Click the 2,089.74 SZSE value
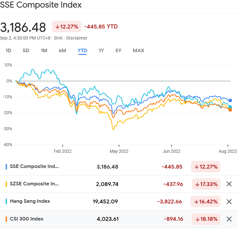242x229 pixels. point(107,184)
